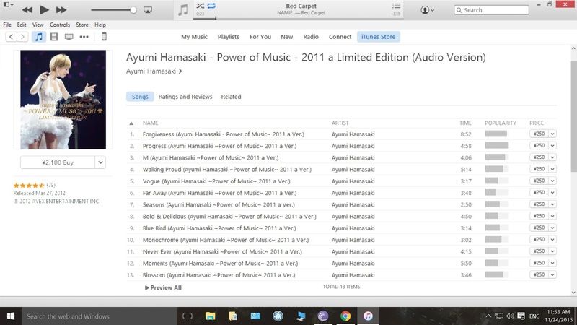Adjust the volume slider knob
577x325 pixels.
pos(133,10)
